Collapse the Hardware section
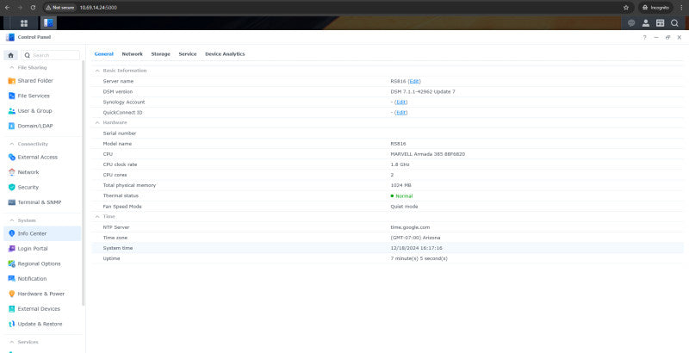This screenshot has height=353, width=689. coord(97,122)
